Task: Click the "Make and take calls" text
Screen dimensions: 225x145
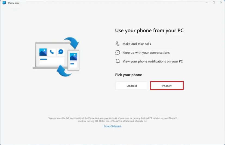Action: point(137,44)
